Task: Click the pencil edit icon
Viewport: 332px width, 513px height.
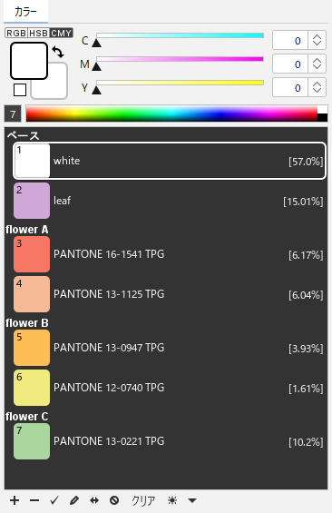Action: pyautogui.click(x=74, y=500)
